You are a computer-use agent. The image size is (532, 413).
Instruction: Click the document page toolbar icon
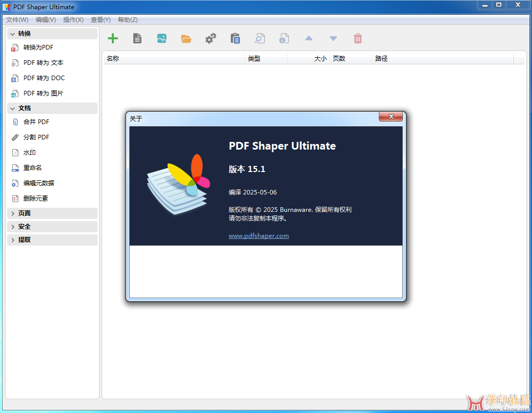pos(137,38)
